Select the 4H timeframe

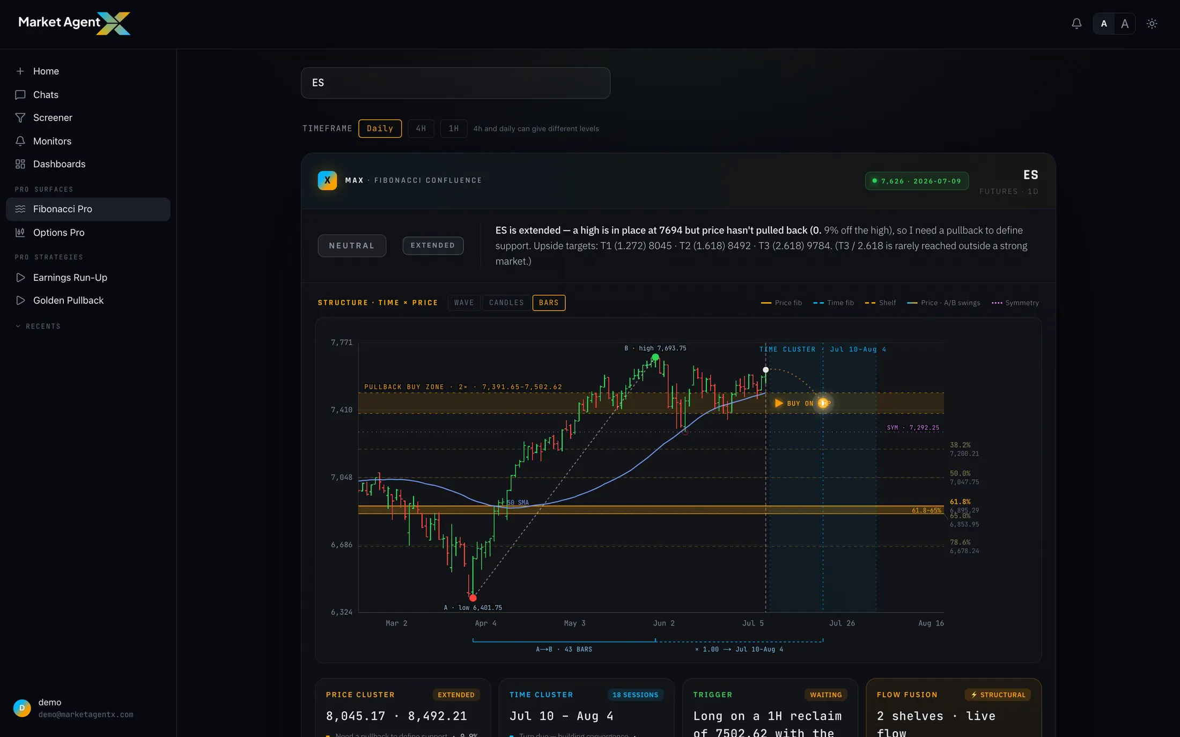click(x=421, y=129)
